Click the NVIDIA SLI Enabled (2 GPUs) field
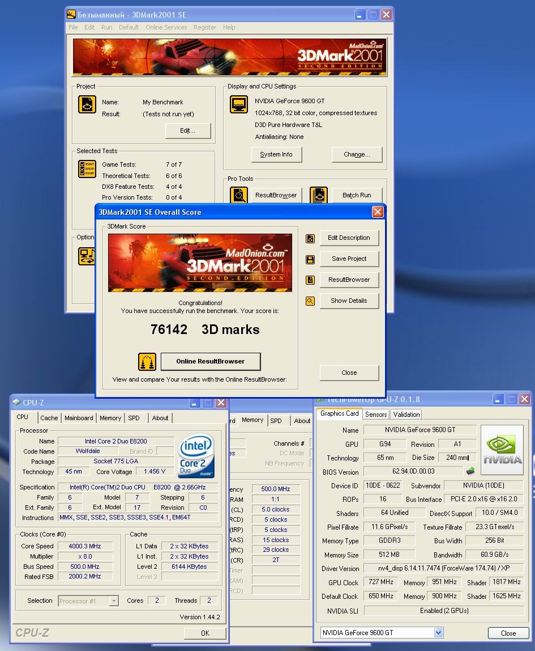This screenshot has height=651, width=535. [444, 611]
